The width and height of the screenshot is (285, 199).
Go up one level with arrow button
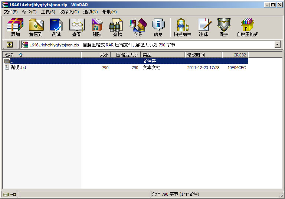(9, 45)
